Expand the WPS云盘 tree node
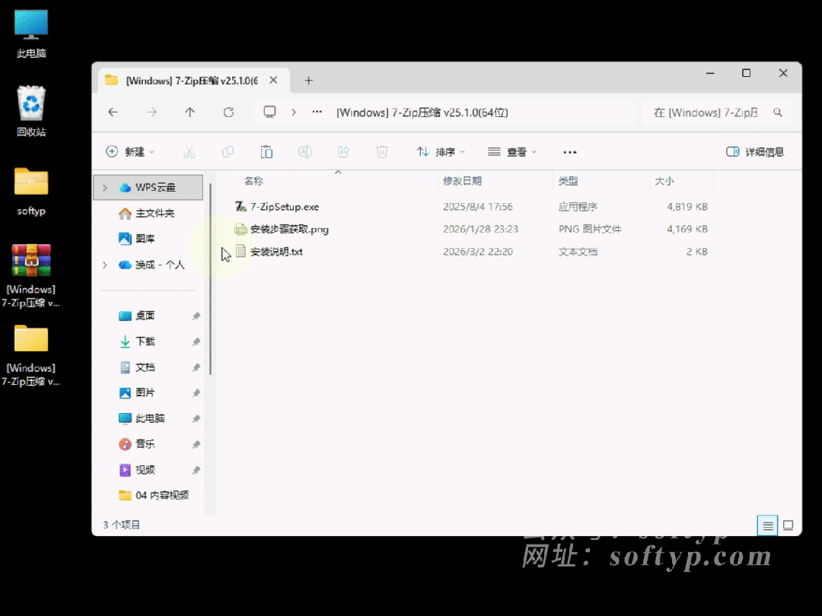Viewport: 822px width, 616px height. [105, 188]
